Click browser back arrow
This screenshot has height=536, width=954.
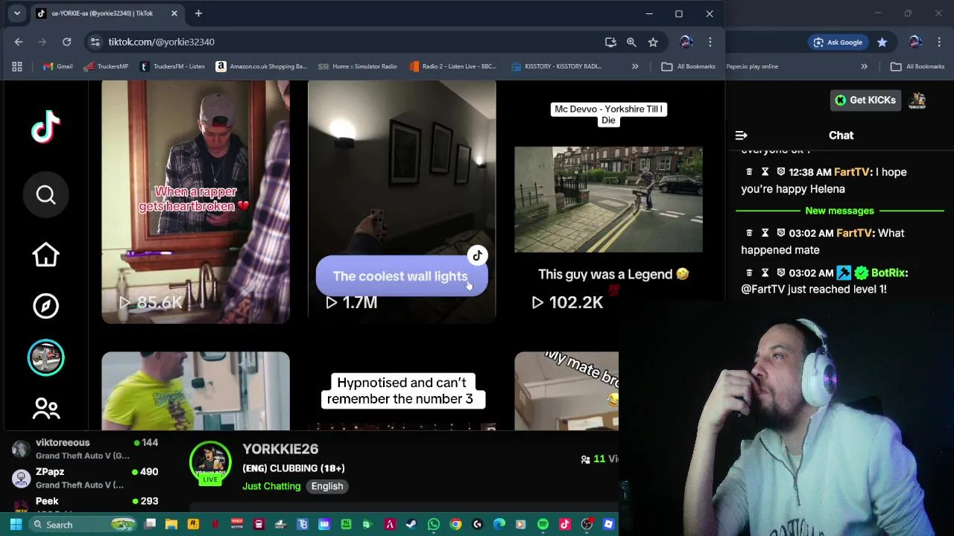(x=19, y=42)
